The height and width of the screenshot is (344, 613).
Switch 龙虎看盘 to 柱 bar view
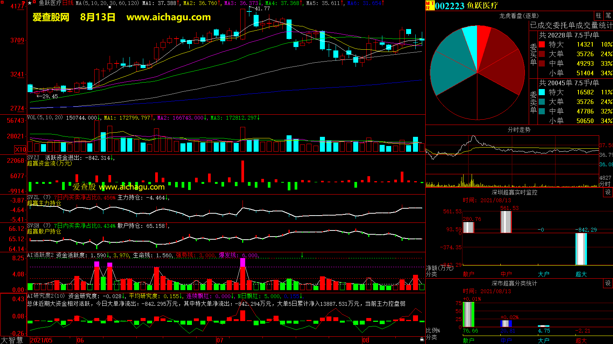pyautogui.click(x=598, y=16)
